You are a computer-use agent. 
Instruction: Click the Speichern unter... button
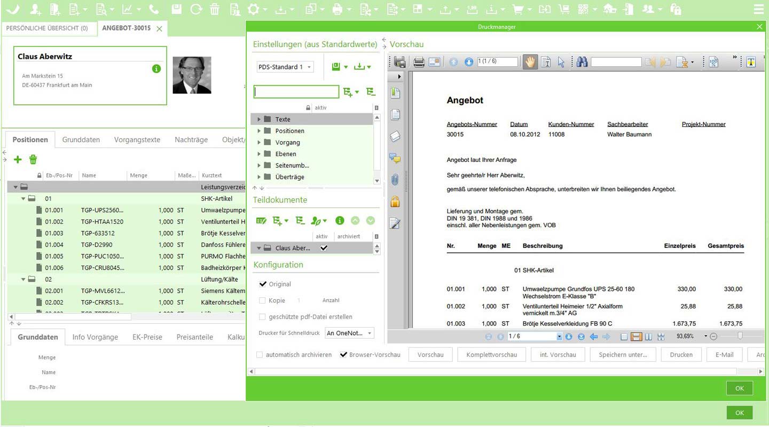click(623, 355)
